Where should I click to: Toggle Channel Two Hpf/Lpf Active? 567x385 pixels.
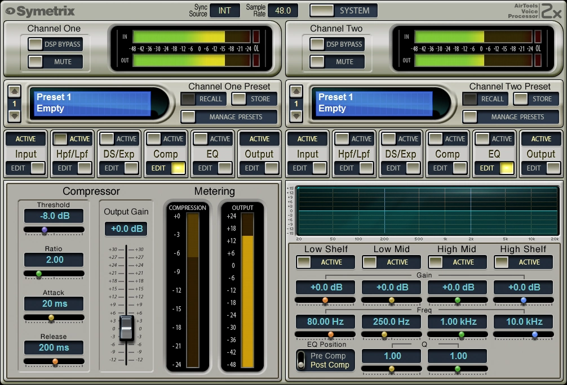[354, 139]
